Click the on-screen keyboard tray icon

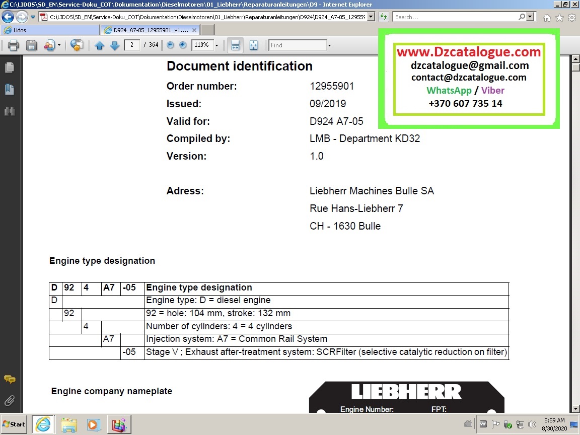click(468, 424)
